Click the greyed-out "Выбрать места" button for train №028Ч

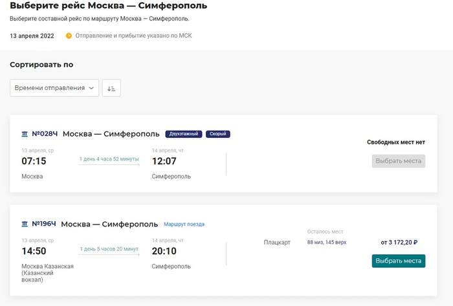click(398, 161)
